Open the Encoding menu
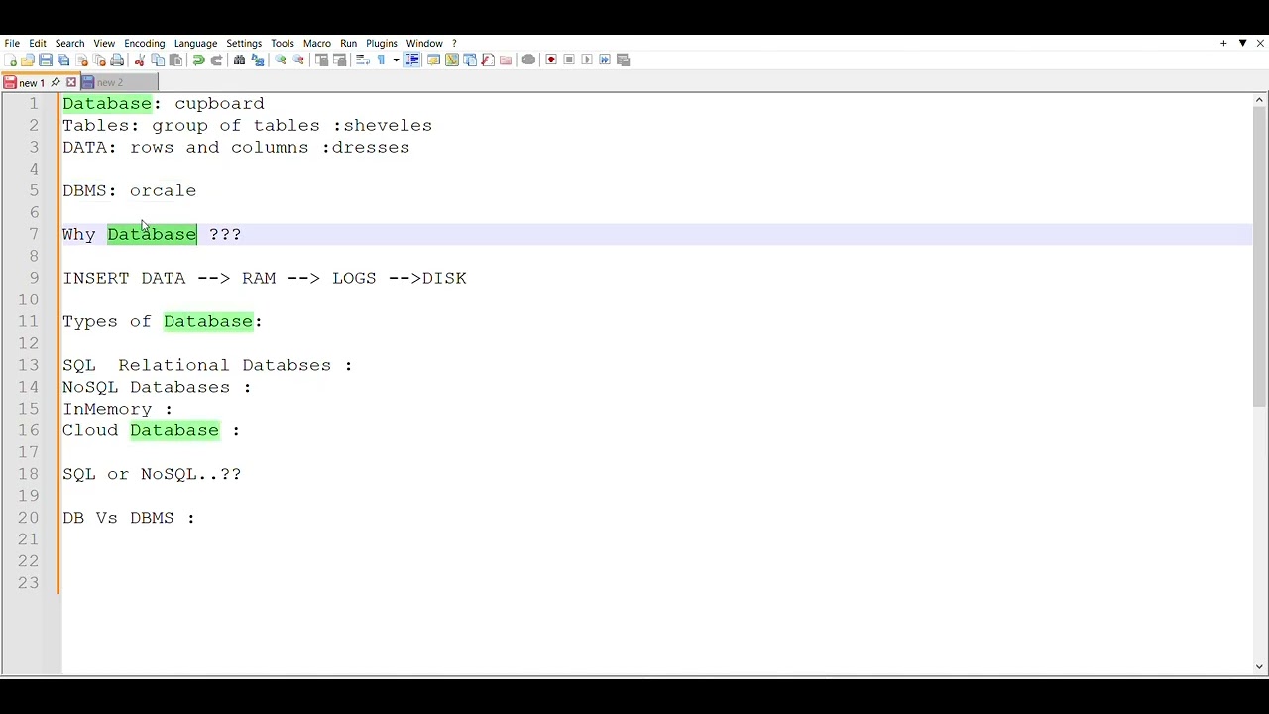Viewport: 1269px width, 714px height. click(x=145, y=44)
